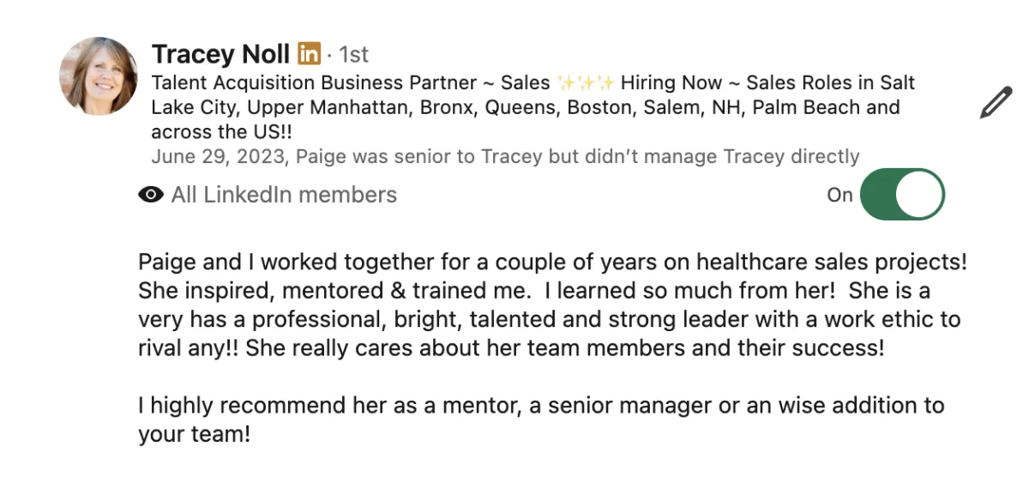The height and width of the screenshot is (477, 1029).
Task: Click the gold LinkedIn badge beside Tracey Noll
Action: (309, 54)
